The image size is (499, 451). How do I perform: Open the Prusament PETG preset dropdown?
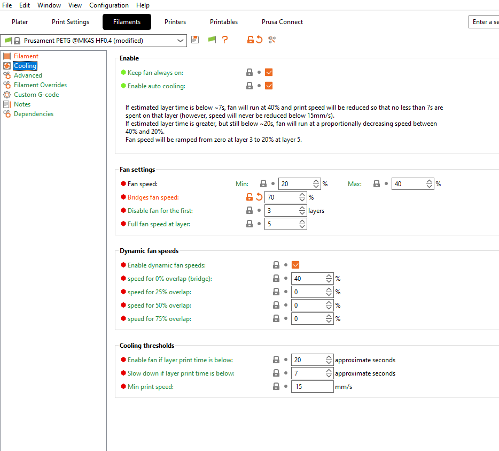[x=180, y=40]
